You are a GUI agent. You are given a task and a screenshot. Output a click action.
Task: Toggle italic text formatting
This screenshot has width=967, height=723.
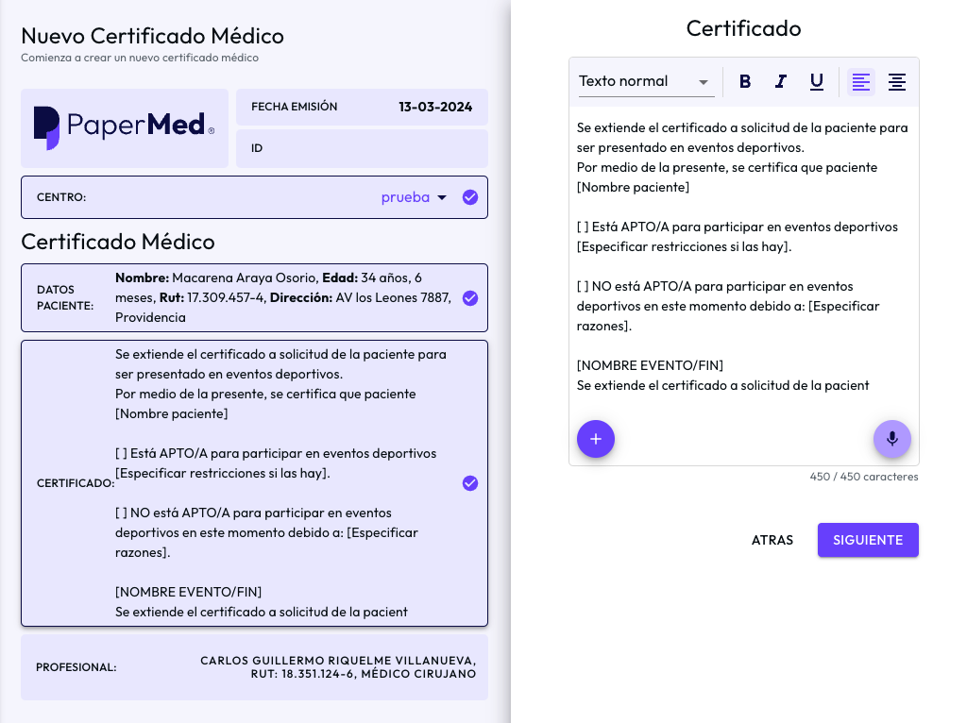click(781, 81)
